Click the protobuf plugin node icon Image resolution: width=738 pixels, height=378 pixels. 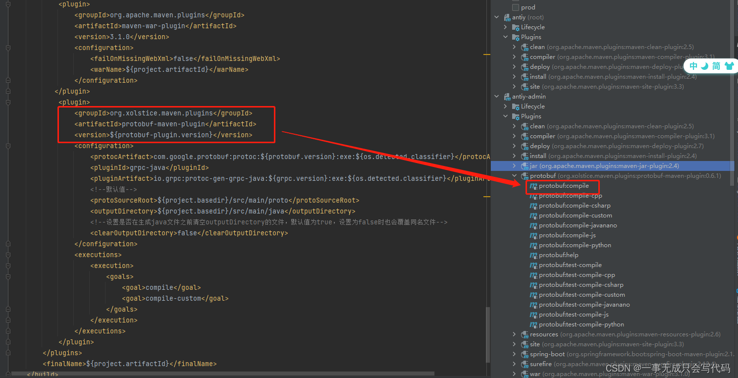525,176
